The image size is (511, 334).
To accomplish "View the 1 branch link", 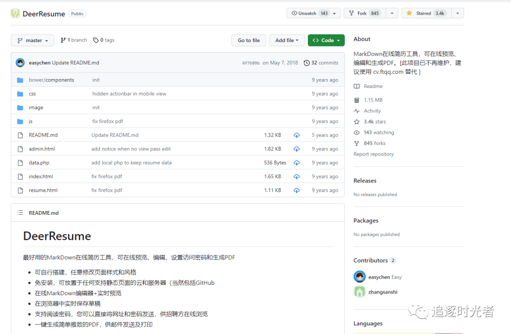I will coord(74,40).
